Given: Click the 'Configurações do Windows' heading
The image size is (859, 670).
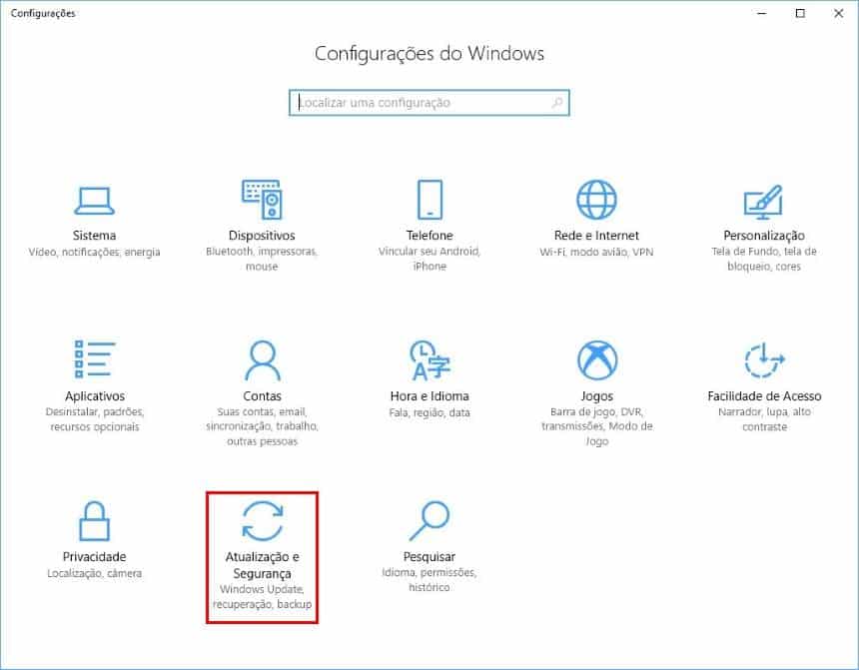Looking at the screenshot, I should pyautogui.click(x=429, y=53).
